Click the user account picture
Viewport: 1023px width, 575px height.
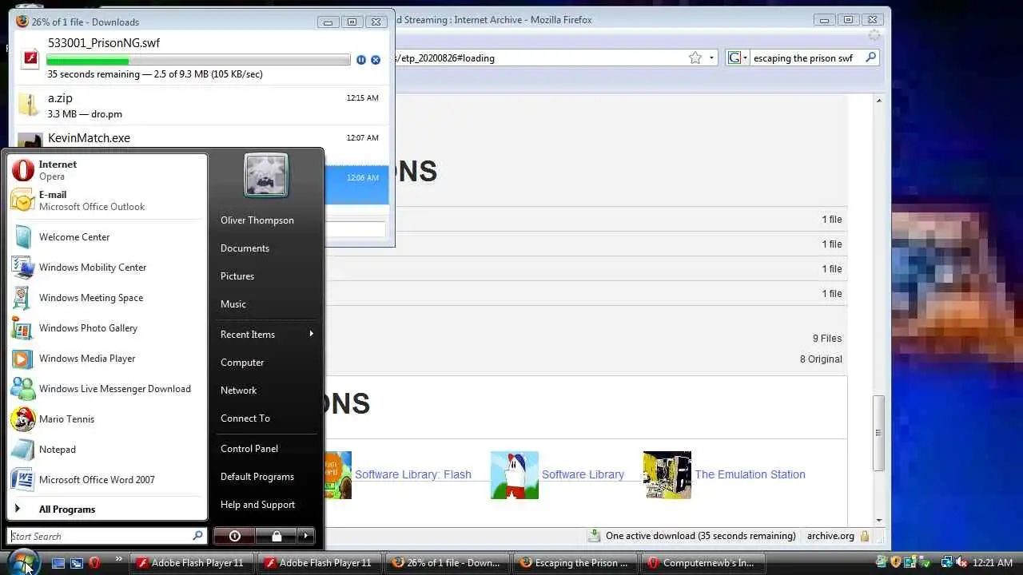click(x=266, y=175)
